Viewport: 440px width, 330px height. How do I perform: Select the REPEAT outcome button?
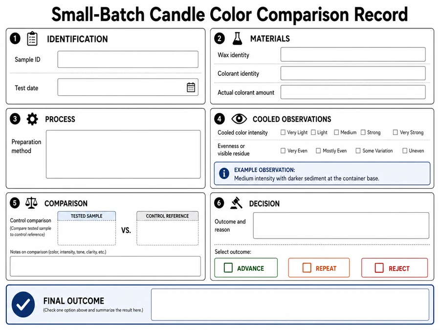coord(319,268)
